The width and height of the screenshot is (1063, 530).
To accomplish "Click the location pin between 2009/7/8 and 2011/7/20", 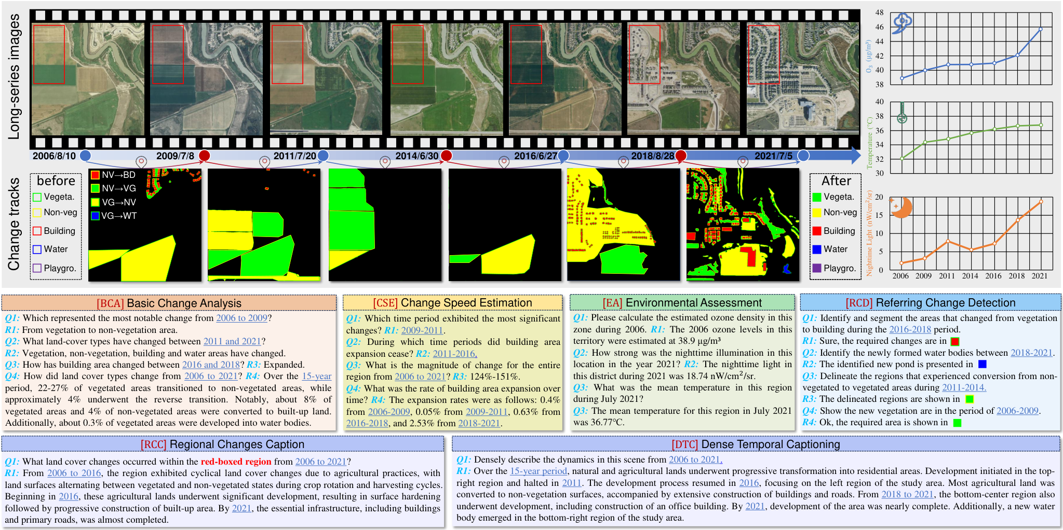I will [x=265, y=162].
